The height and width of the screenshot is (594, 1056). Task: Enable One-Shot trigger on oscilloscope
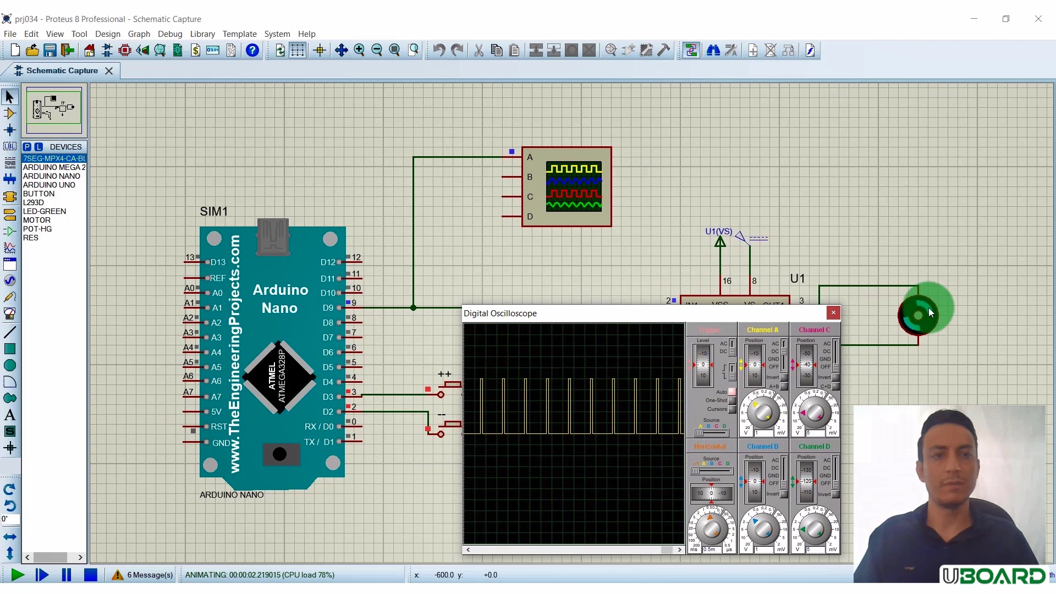tap(732, 400)
